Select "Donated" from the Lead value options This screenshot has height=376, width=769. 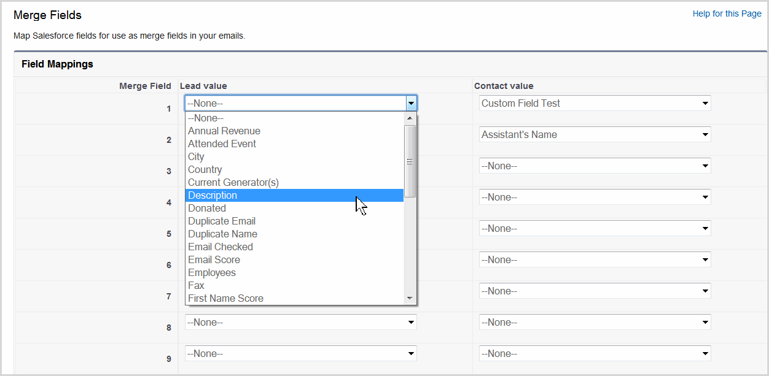207,208
